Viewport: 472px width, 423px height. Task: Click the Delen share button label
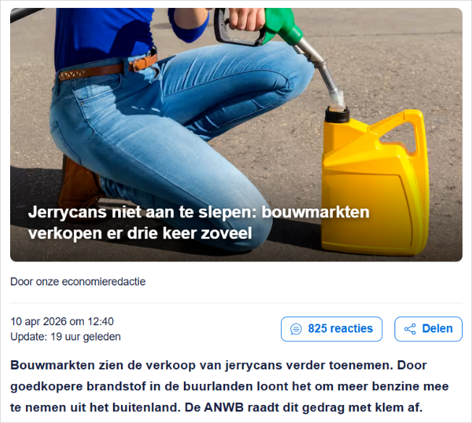pos(437,329)
